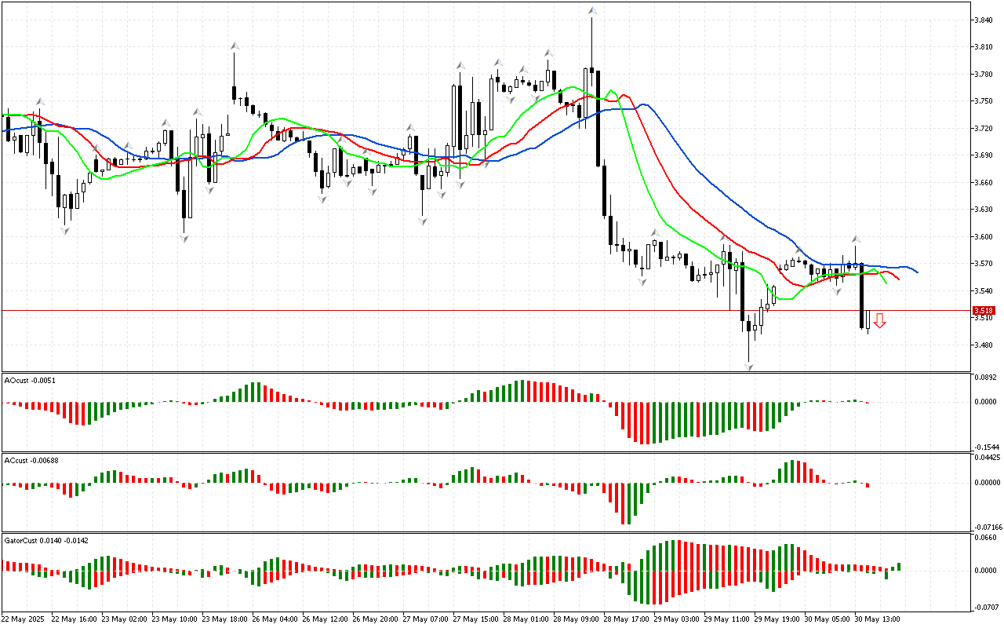Click the red down arrow sell signal
The height and width of the screenshot is (628, 1004).
[880, 320]
